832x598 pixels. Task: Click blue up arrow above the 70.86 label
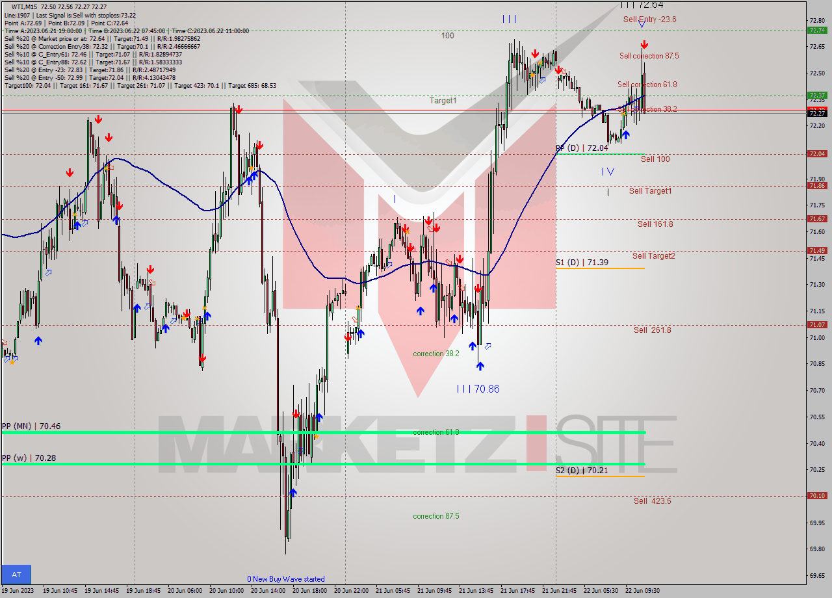tap(480, 366)
